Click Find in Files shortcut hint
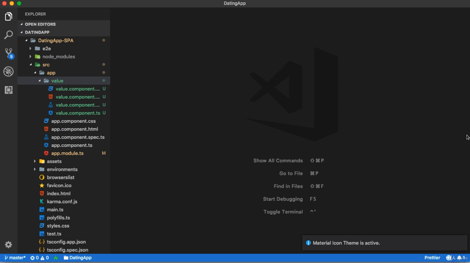Viewport: 470px width, 263px height. [x=298, y=187]
